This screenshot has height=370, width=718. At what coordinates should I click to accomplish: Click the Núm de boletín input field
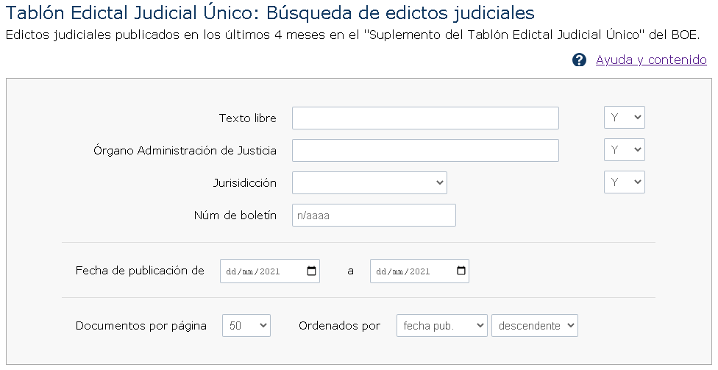click(x=374, y=216)
